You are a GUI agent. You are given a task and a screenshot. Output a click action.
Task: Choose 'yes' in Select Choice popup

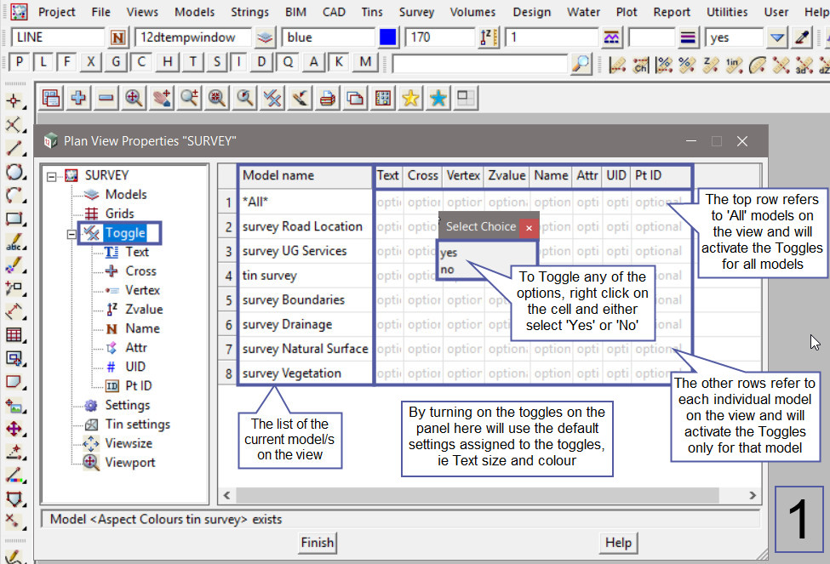pos(449,253)
